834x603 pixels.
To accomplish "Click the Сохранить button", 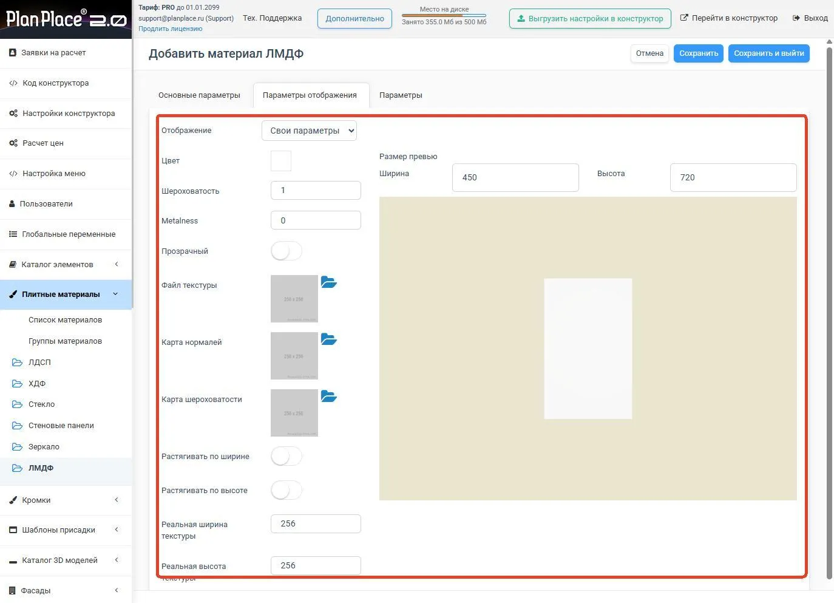I will click(699, 53).
